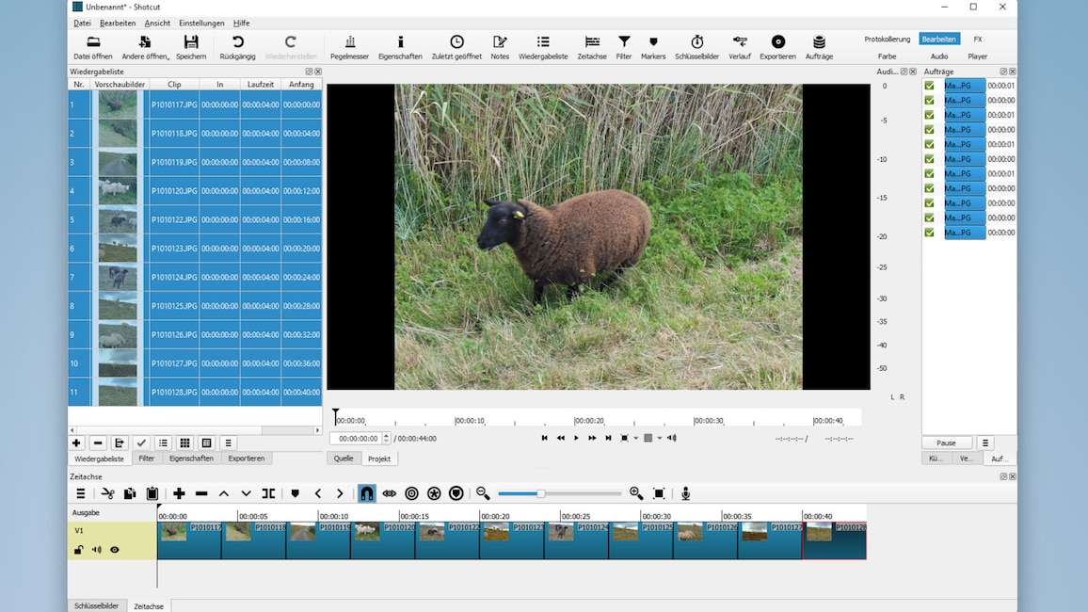1088x612 pixels.
Task: Play video with play button
Action: 576,438
